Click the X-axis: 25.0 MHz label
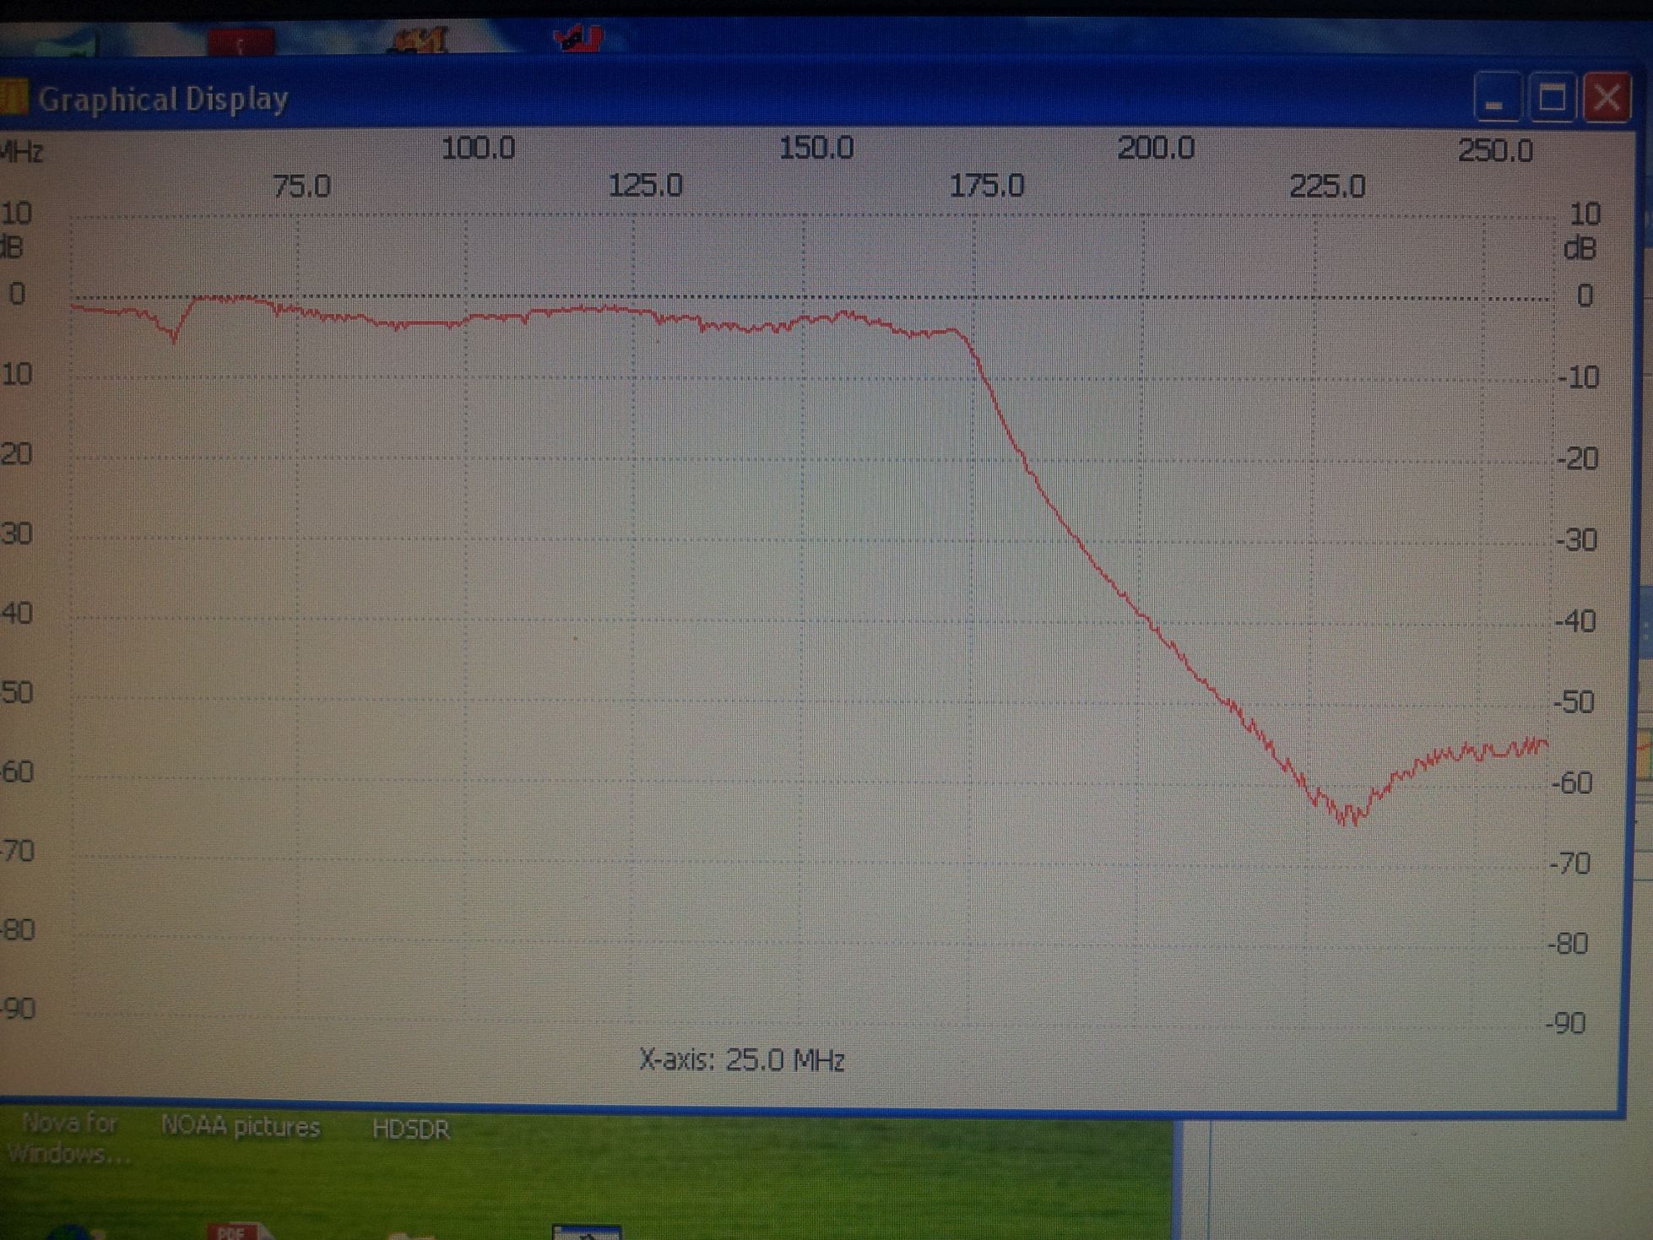The width and height of the screenshot is (1653, 1240). (741, 1059)
